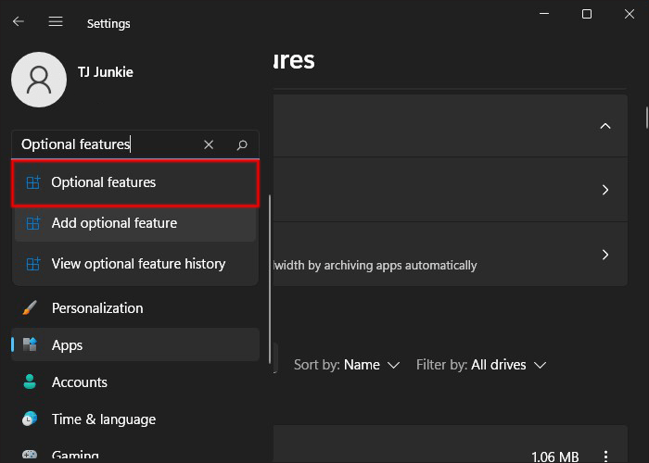Click inside the Settings search field
Screen dimensions: 649x463
[x=107, y=144]
